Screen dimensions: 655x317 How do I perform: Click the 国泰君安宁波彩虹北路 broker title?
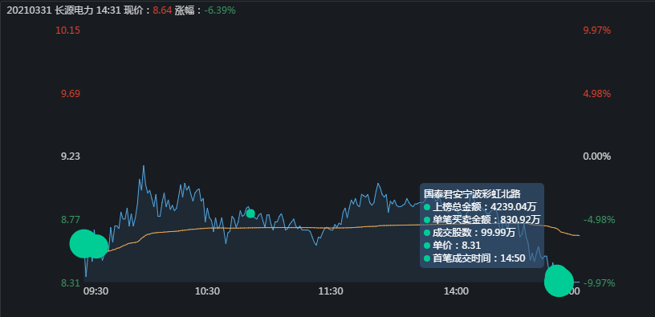pos(472,193)
